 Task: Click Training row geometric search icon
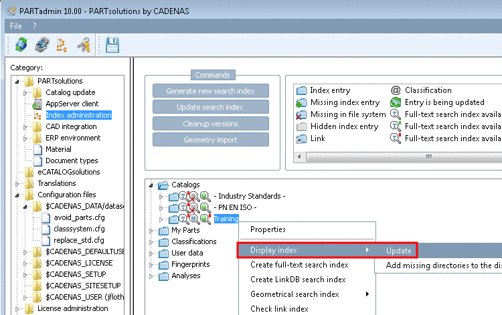(193, 219)
